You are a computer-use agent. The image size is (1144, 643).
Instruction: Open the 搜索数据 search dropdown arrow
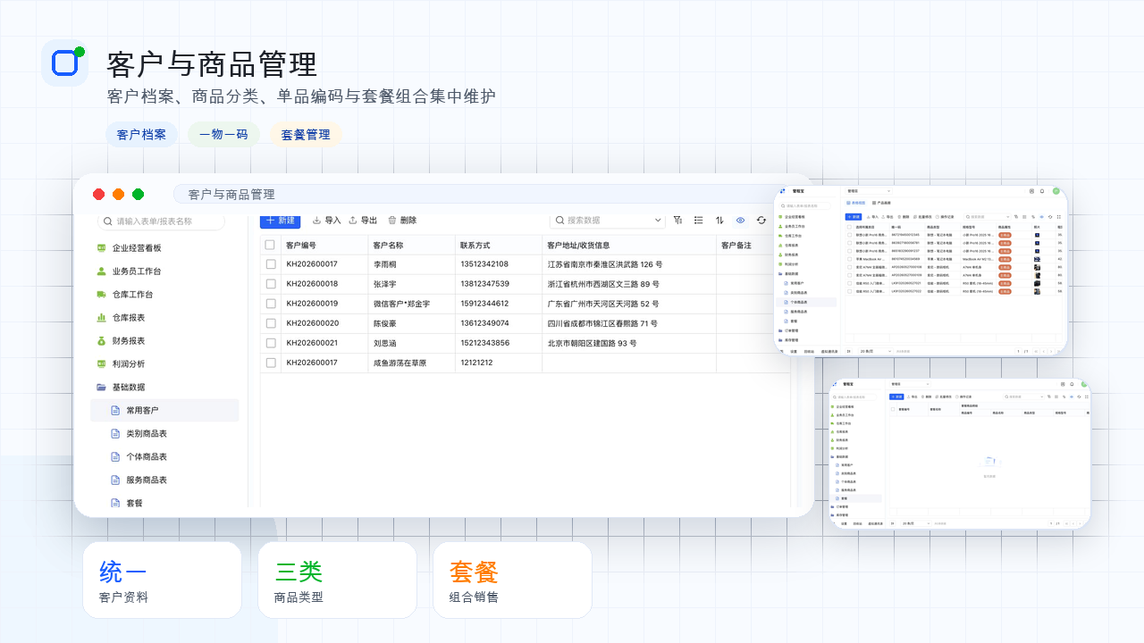[x=659, y=220]
